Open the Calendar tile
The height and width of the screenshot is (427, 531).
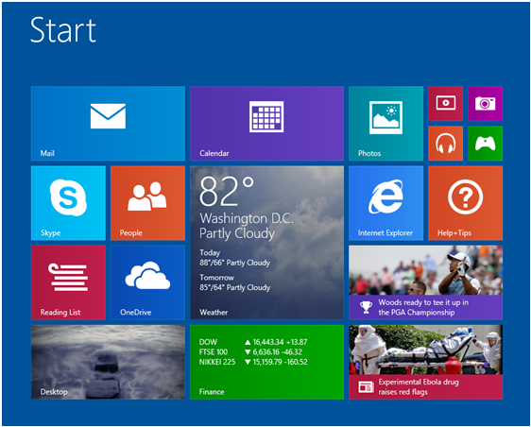(x=266, y=123)
